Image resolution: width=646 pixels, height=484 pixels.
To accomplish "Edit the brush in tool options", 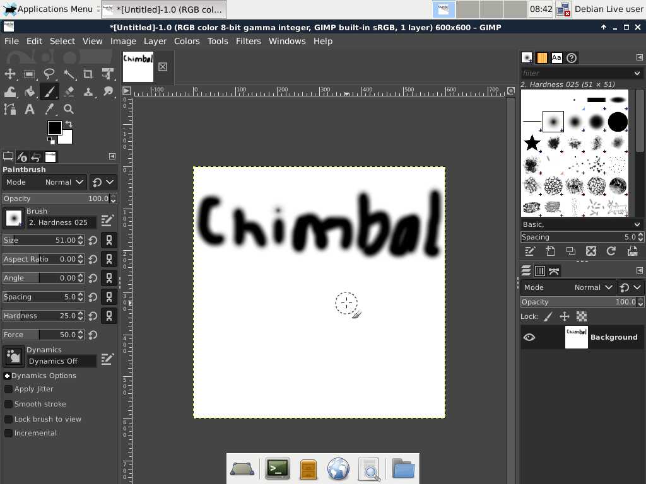I will (x=107, y=221).
